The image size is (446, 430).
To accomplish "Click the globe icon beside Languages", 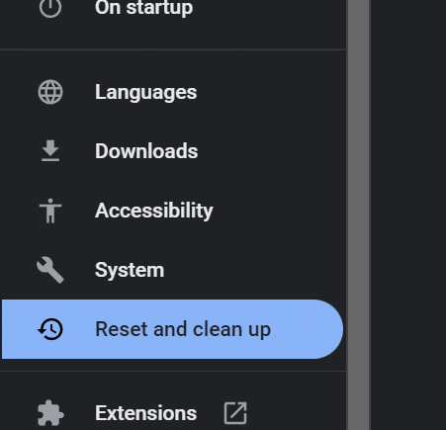I will click(50, 92).
